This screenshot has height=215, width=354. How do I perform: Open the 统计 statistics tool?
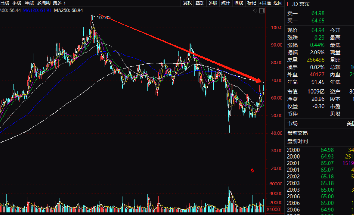(225, 3)
